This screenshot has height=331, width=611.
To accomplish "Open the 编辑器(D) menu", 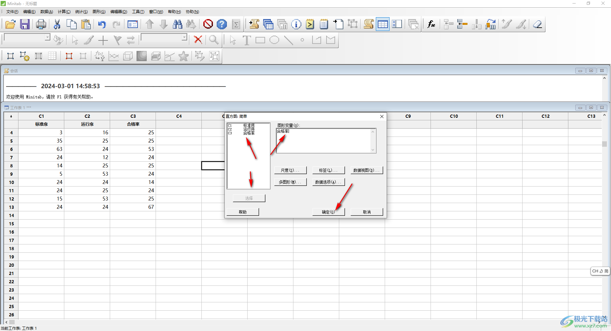I will pyautogui.click(x=119, y=12).
